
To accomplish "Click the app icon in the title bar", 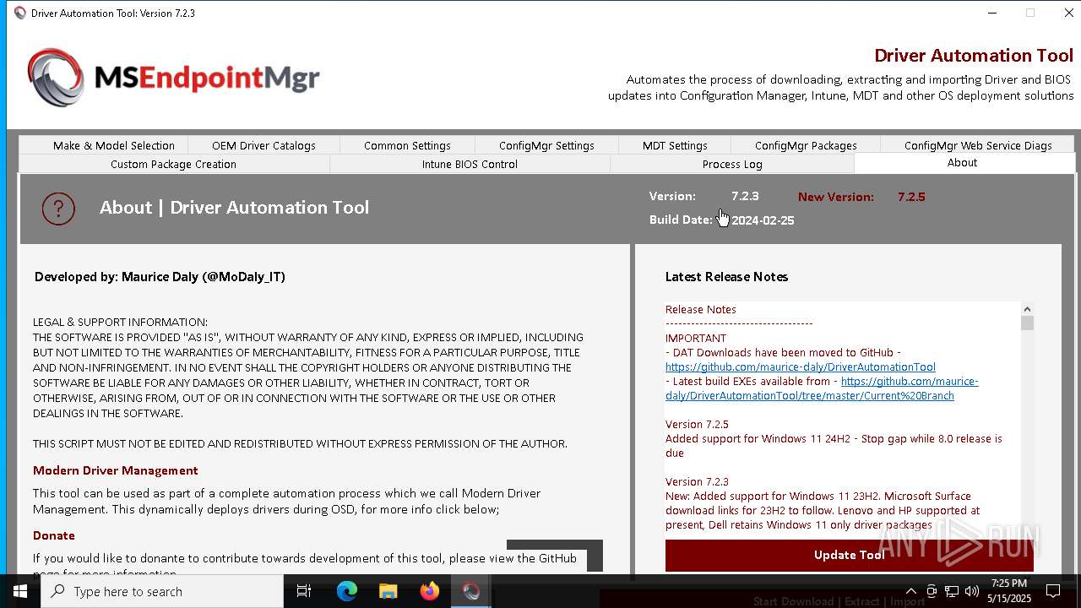I will (x=20, y=13).
